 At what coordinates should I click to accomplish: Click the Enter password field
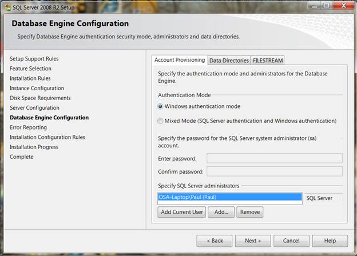pos(274,158)
